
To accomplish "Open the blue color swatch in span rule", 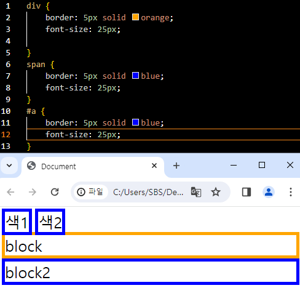I will click(x=135, y=76).
